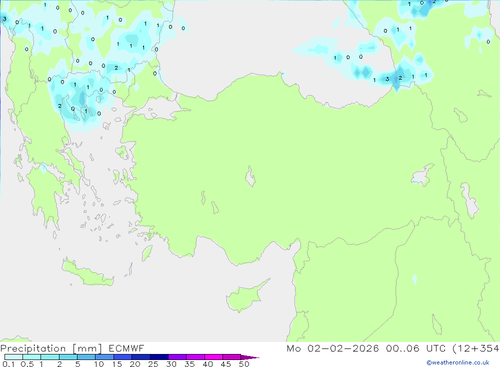Viewport: 500px width, 367px height.
Task: Click the legend scale value "20"
Action: (x=135, y=364)
